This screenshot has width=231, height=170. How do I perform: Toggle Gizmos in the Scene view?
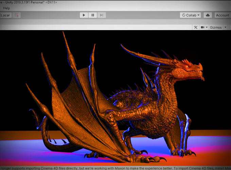216,27
